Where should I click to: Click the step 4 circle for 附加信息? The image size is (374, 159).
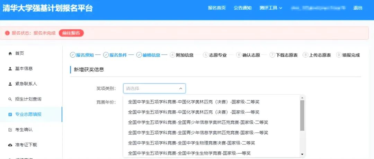(x=172, y=55)
